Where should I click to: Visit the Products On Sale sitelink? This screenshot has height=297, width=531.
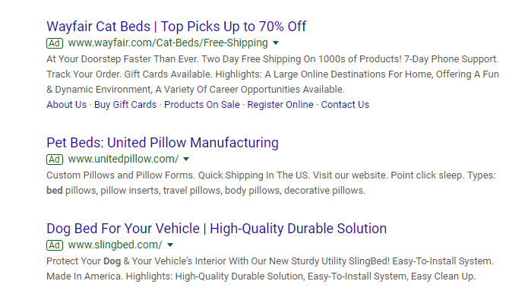click(202, 105)
